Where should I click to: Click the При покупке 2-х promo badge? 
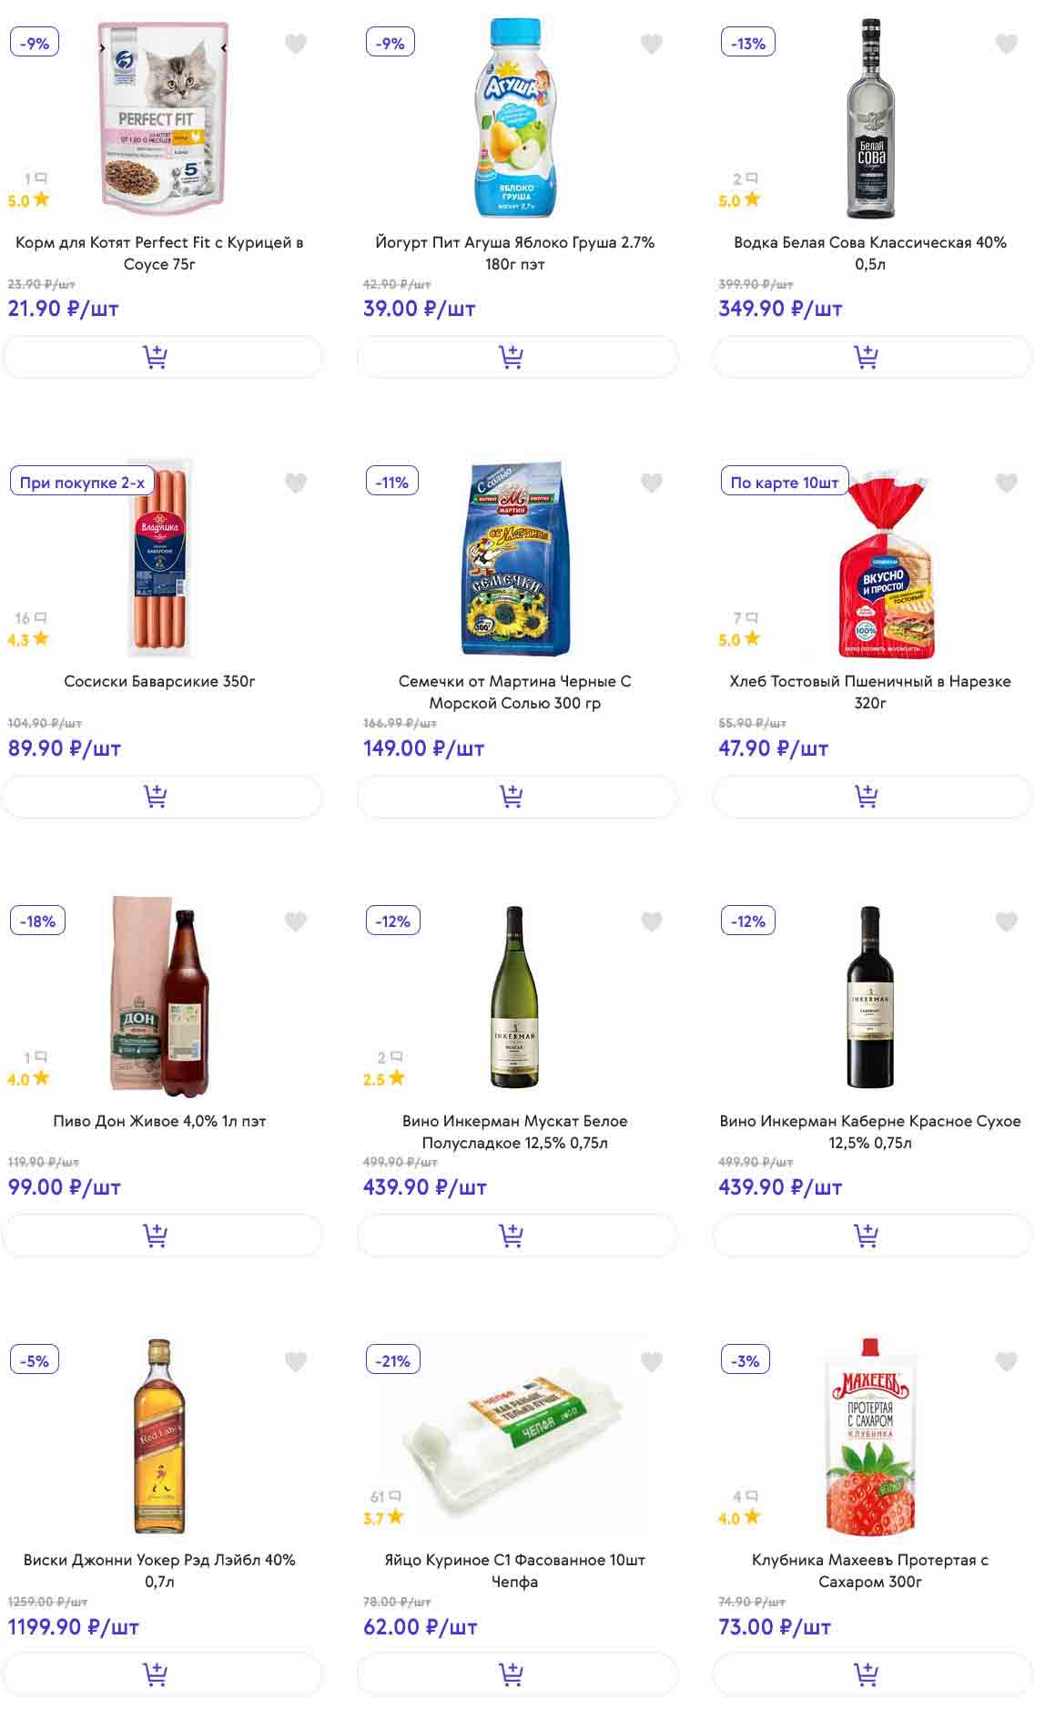pos(82,483)
